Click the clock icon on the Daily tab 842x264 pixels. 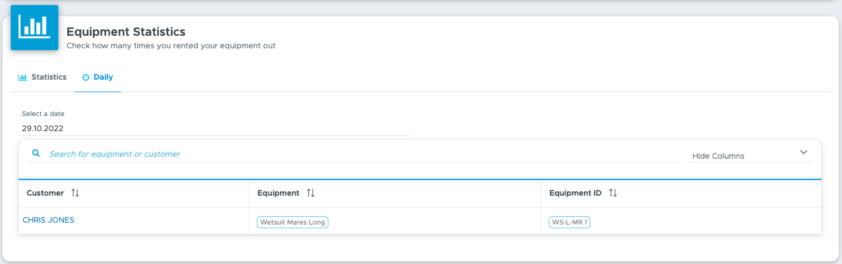coord(86,78)
